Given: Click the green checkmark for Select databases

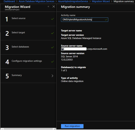Looking at the screenshot, I should coord(52,47).
